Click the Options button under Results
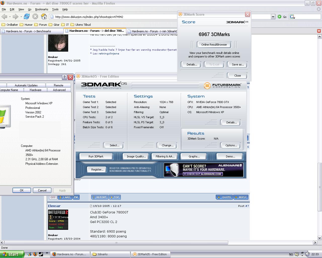322x258 pixels. pyautogui.click(x=231, y=145)
